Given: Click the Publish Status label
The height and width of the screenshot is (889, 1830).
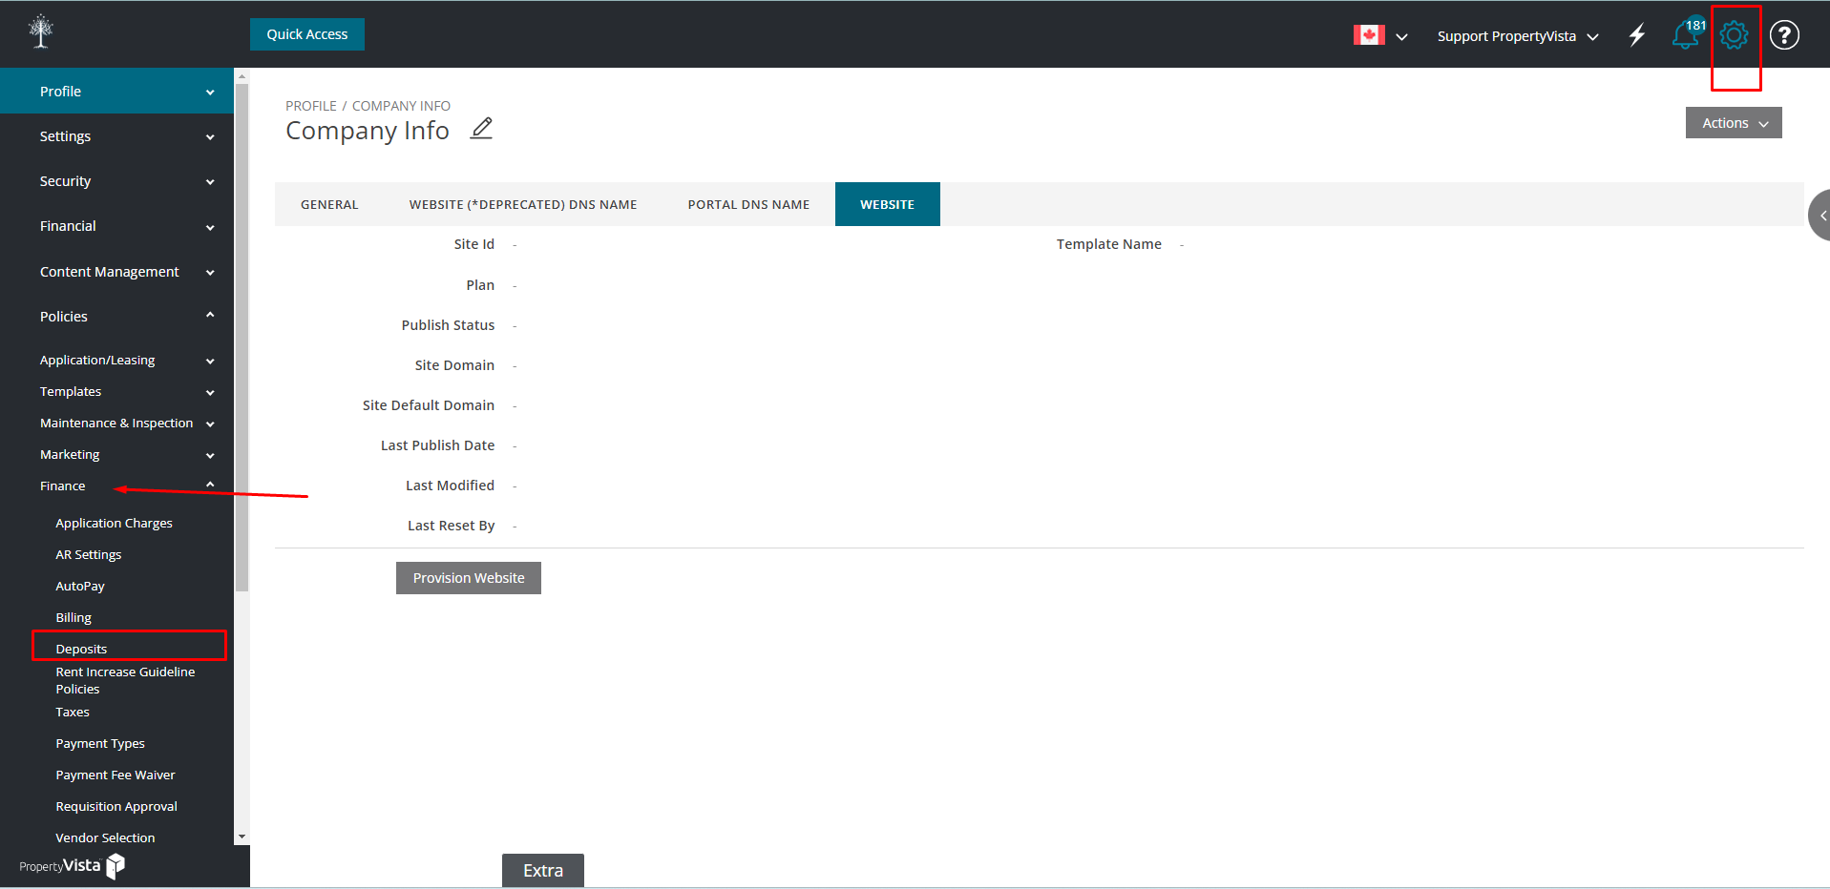Looking at the screenshot, I should [448, 325].
